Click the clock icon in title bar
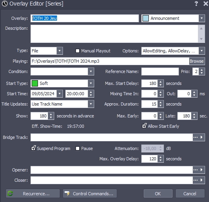Image resolution: width=209 pixels, height=202 pixels. tap(5, 4)
